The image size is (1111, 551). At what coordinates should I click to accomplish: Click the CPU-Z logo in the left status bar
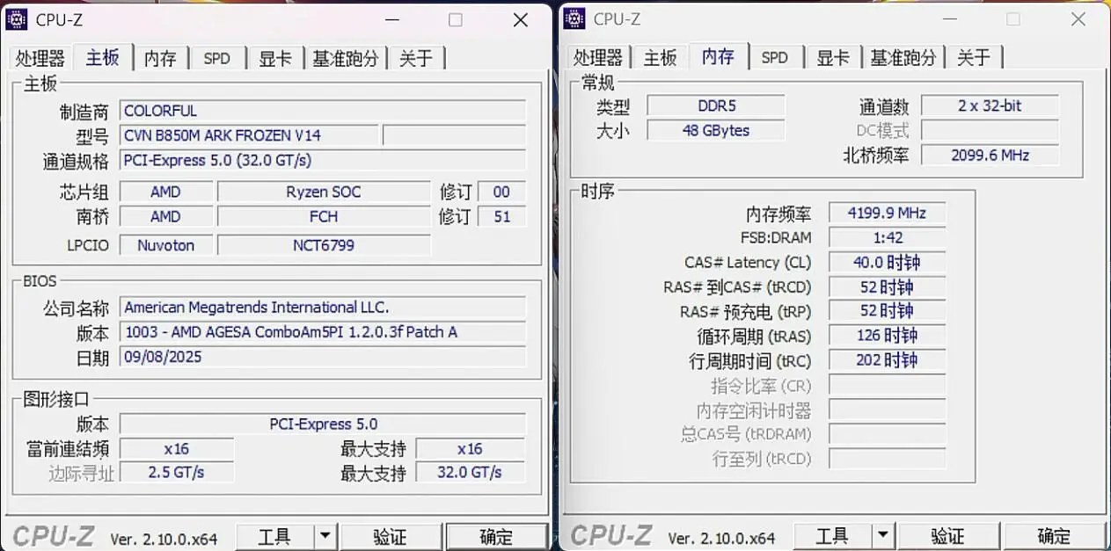pos(53,534)
